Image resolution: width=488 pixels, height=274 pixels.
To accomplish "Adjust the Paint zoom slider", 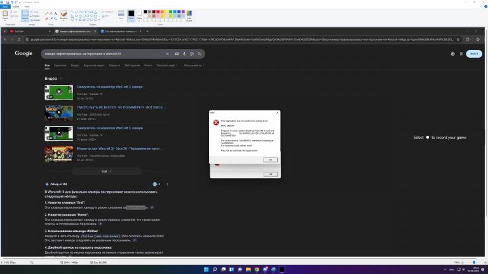I will click(474, 263).
